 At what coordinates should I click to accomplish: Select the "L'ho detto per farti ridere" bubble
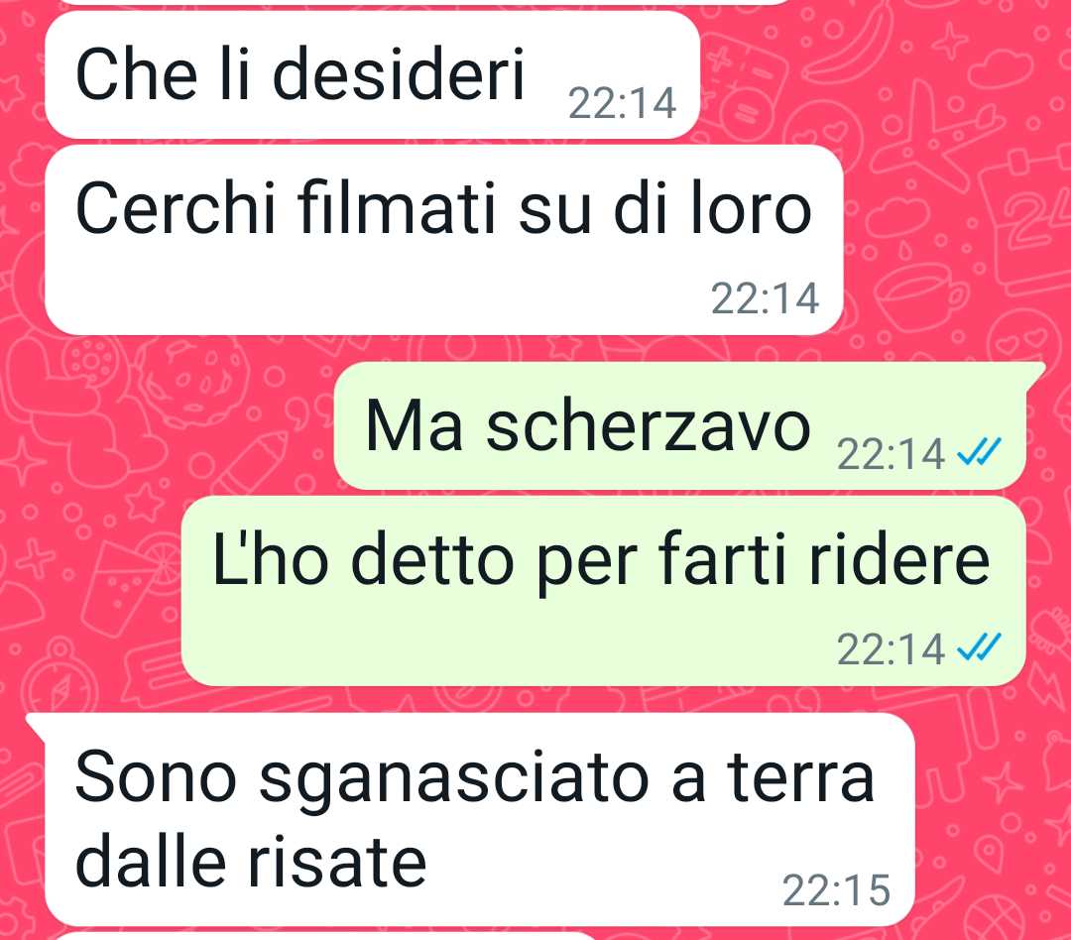pos(604,591)
